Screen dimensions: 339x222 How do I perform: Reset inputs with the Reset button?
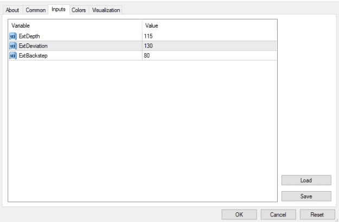317,214
